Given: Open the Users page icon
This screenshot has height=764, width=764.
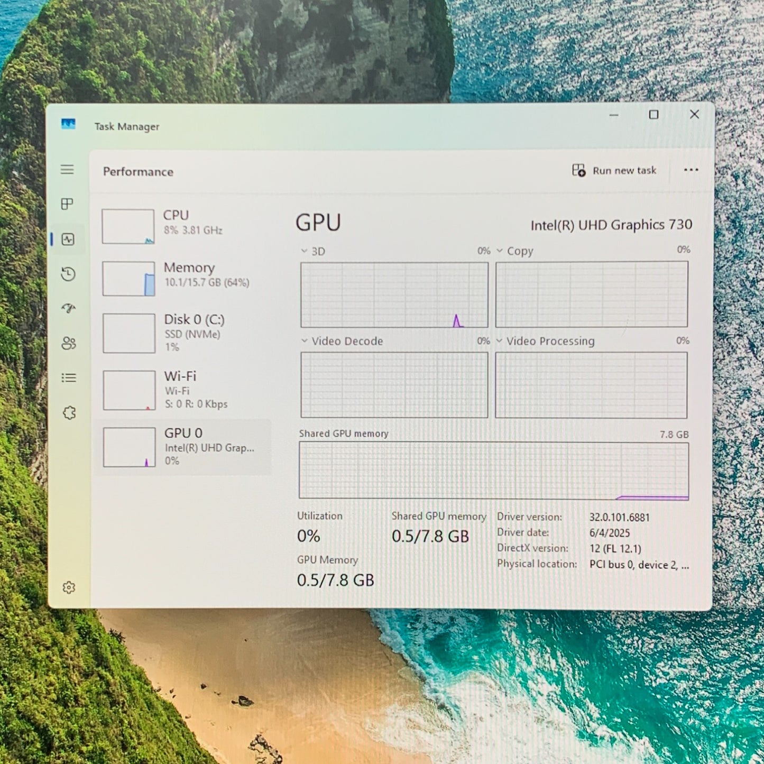Looking at the screenshot, I should pos(69,343).
